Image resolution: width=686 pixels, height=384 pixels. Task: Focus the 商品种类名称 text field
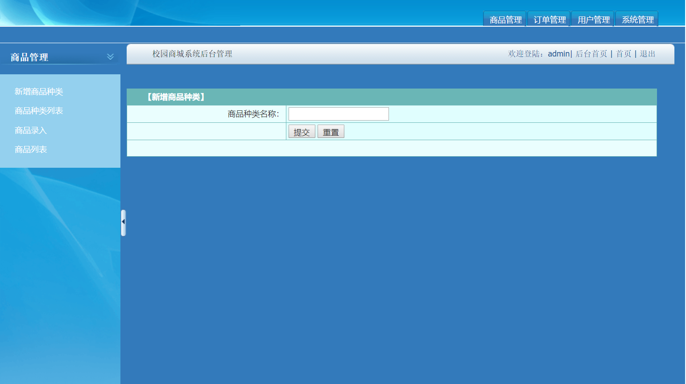[x=339, y=114]
